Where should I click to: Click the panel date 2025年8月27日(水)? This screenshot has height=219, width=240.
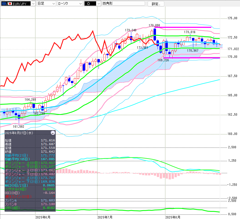coord(19,133)
